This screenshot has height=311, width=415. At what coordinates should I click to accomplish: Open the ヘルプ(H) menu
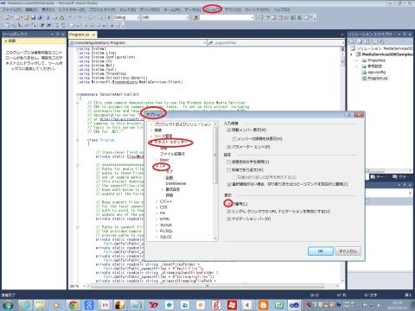pyautogui.click(x=281, y=10)
